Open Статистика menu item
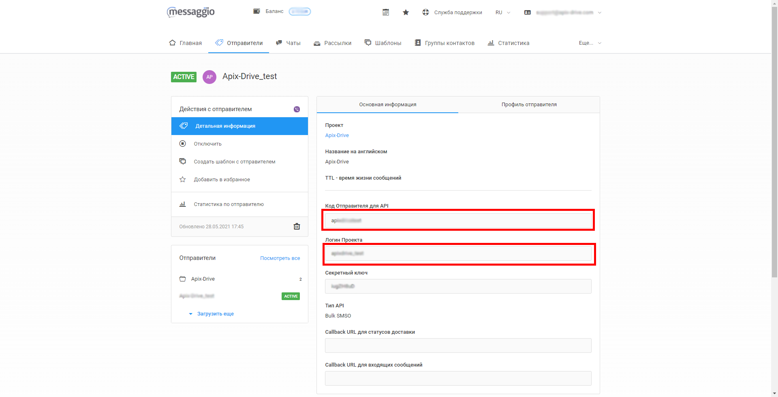This screenshot has height=397, width=778. tap(509, 43)
